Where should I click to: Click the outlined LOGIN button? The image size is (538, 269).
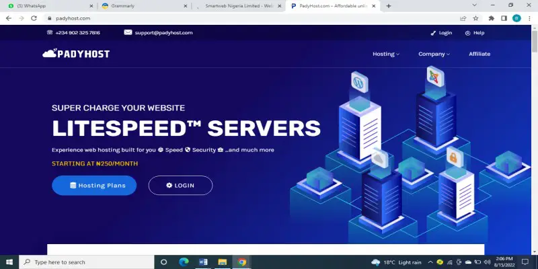180,186
